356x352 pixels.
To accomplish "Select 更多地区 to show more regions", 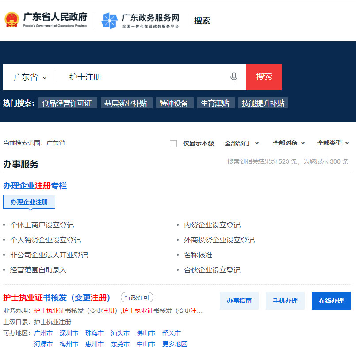I will tap(175, 344).
